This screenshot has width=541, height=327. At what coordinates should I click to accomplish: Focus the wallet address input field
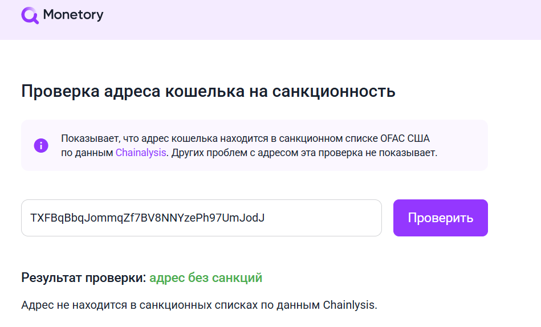pyautogui.click(x=201, y=218)
